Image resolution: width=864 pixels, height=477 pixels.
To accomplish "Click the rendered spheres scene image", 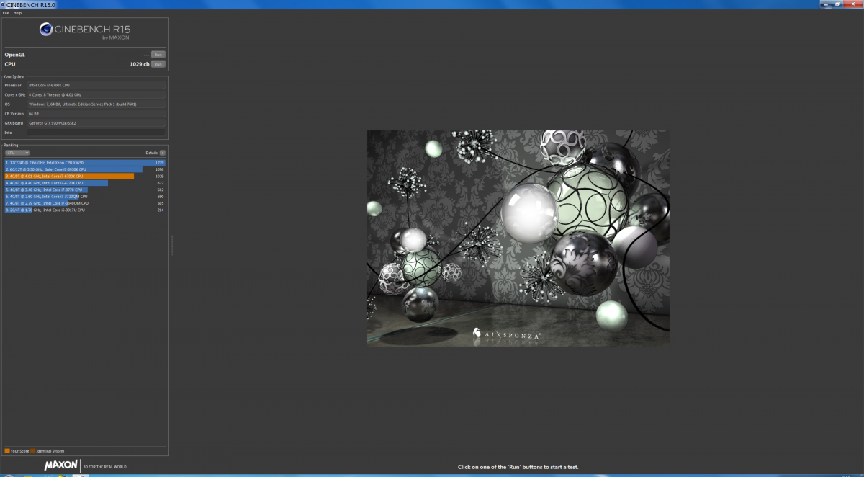I will 518,238.
